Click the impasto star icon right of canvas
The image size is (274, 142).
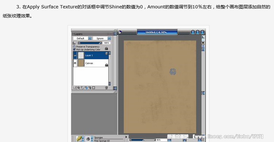tap(203, 46)
